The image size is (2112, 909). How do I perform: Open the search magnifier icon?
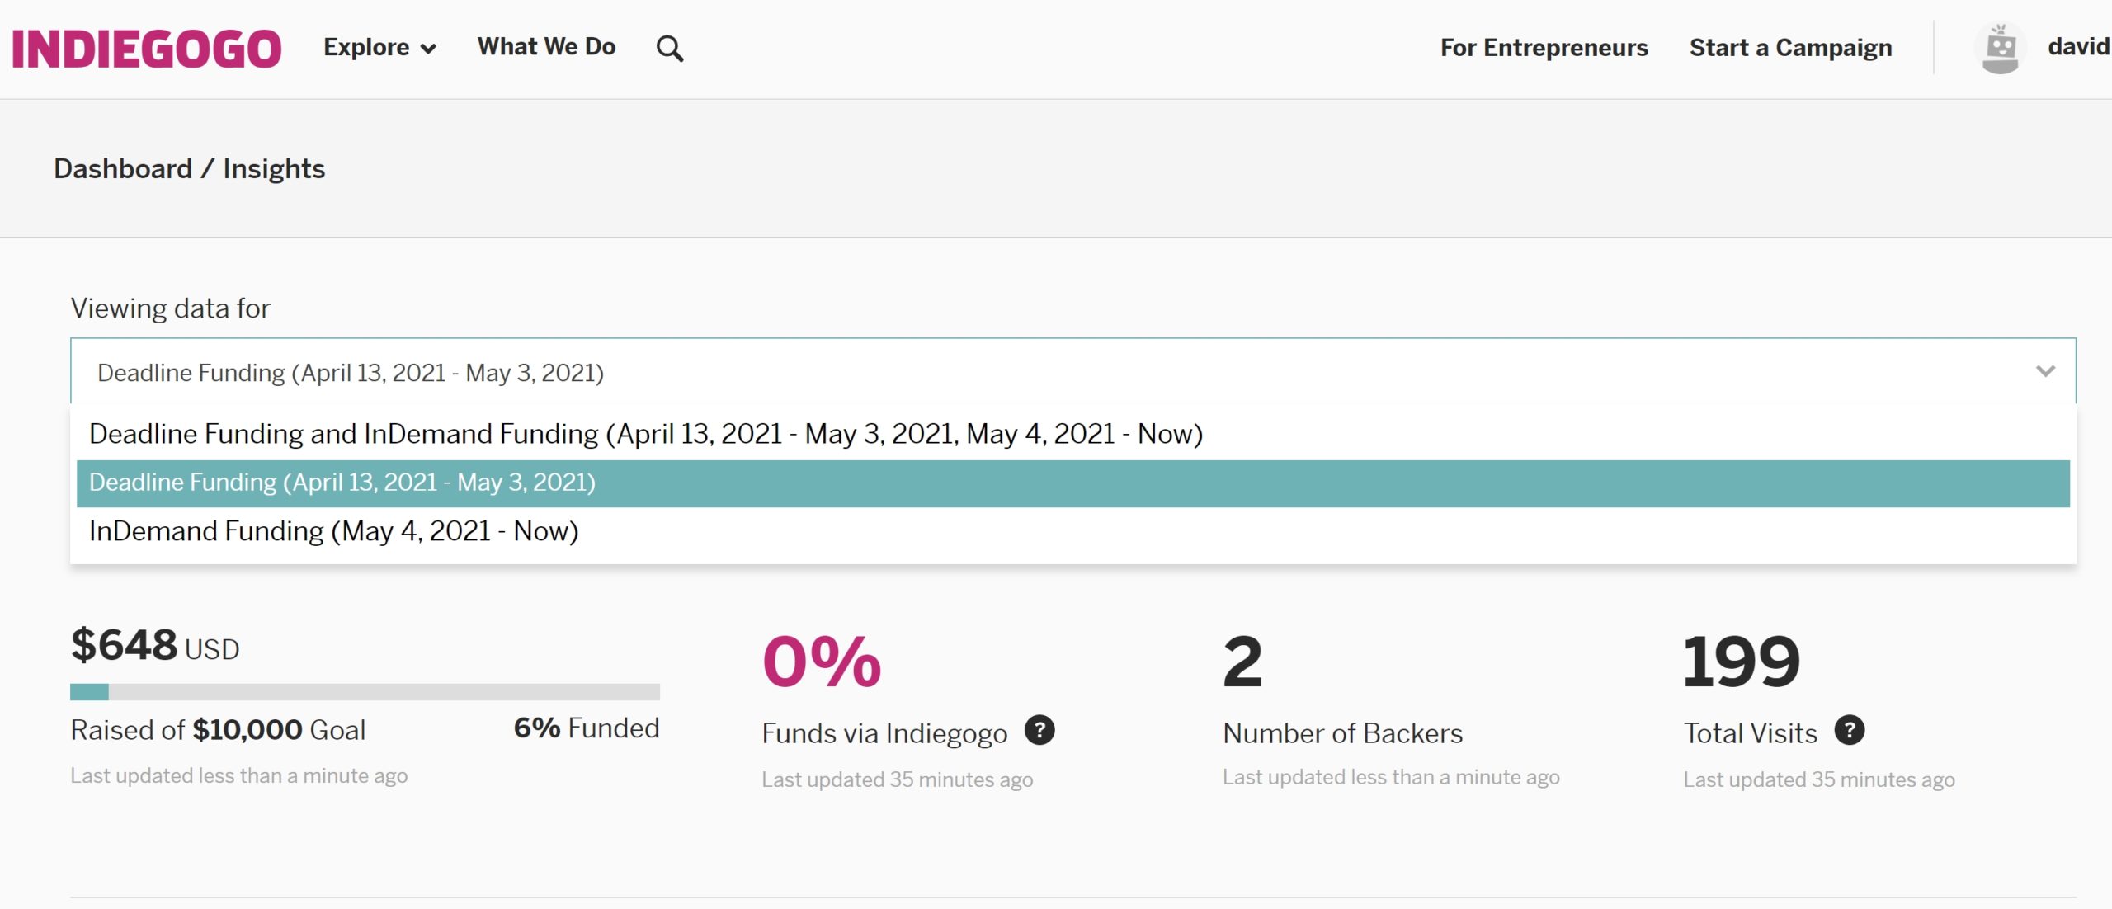pyautogui.click(x=669, y=49)
